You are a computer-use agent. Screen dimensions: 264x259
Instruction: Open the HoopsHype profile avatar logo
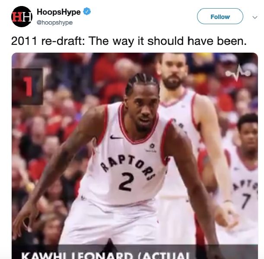22,16
